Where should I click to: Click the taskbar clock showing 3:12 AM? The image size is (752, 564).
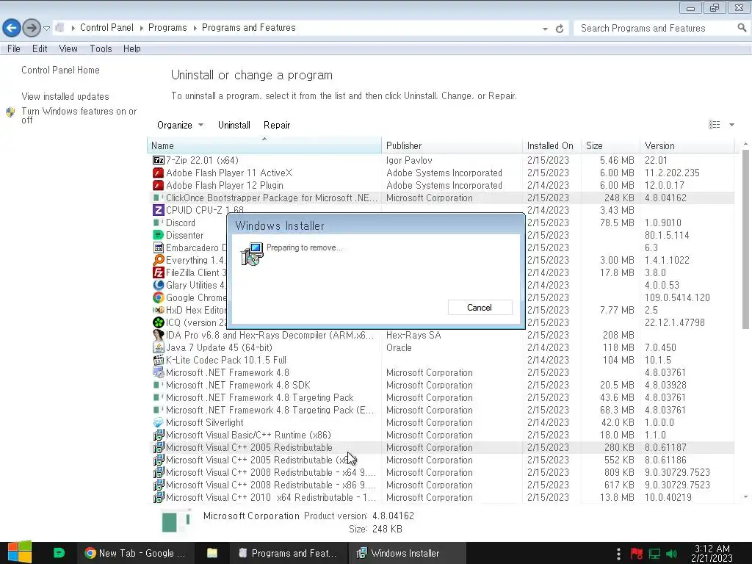click(x=712, y=553)
